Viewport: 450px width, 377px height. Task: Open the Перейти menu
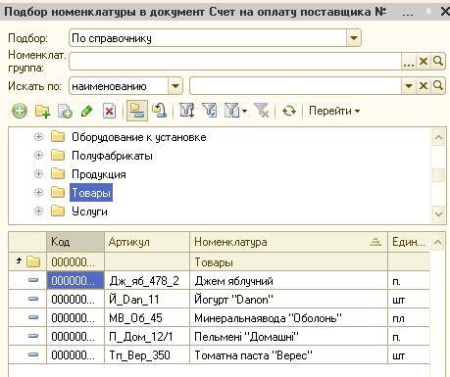pos(334,111)
